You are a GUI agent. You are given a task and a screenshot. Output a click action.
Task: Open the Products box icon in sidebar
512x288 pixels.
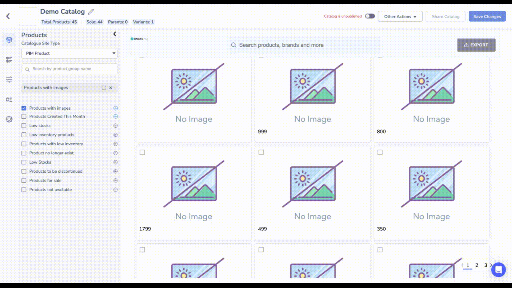point(9,40)
